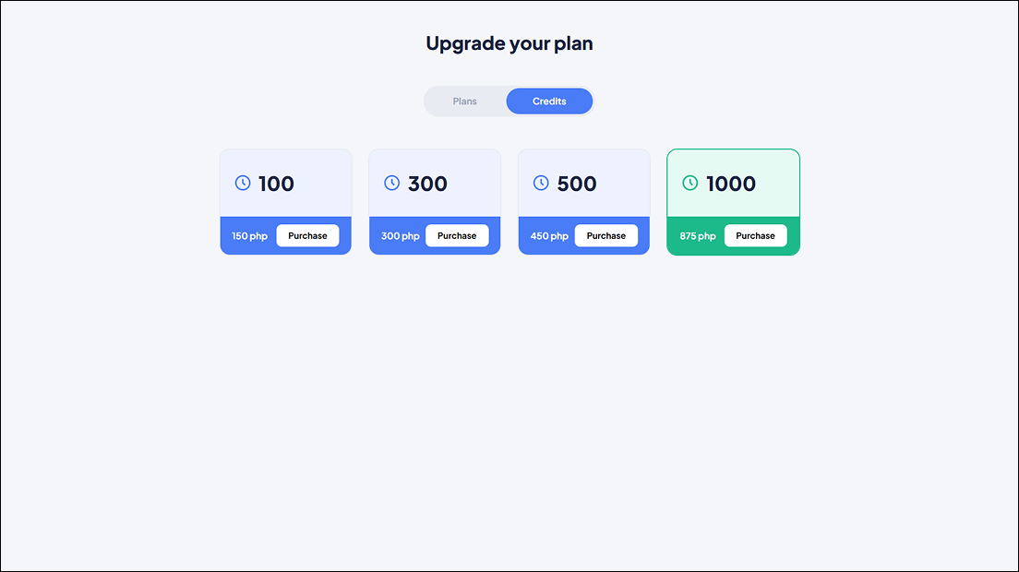Click the clock icon on the 100 credits card
The width and height of the screenshot is (1019, 572).
coord(243,183)
